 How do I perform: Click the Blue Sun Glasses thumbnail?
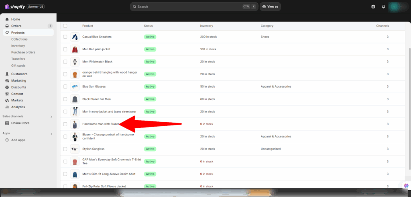[x=75, y=86]
